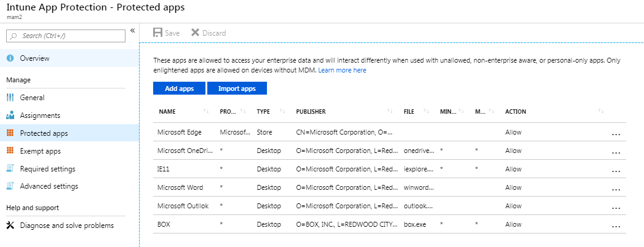This screenshot has width=644, height=247.
Task: Click the Import apps button
Action: point(237,88)
